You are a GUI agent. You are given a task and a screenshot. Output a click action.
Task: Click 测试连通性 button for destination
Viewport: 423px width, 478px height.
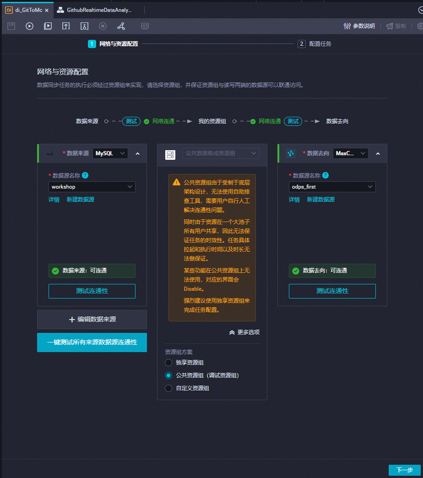pyautogui.click(x=332, y=291)
